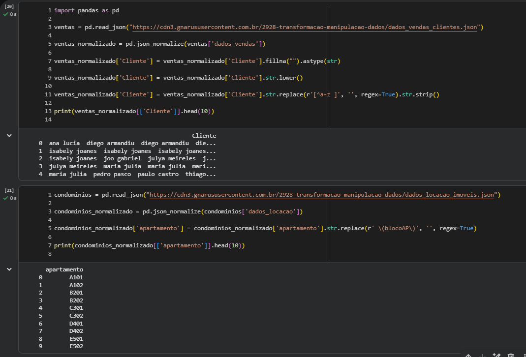Collapse the apartamento output of cell 21
The height and width of the screenshot is (357, 526).
9,269
